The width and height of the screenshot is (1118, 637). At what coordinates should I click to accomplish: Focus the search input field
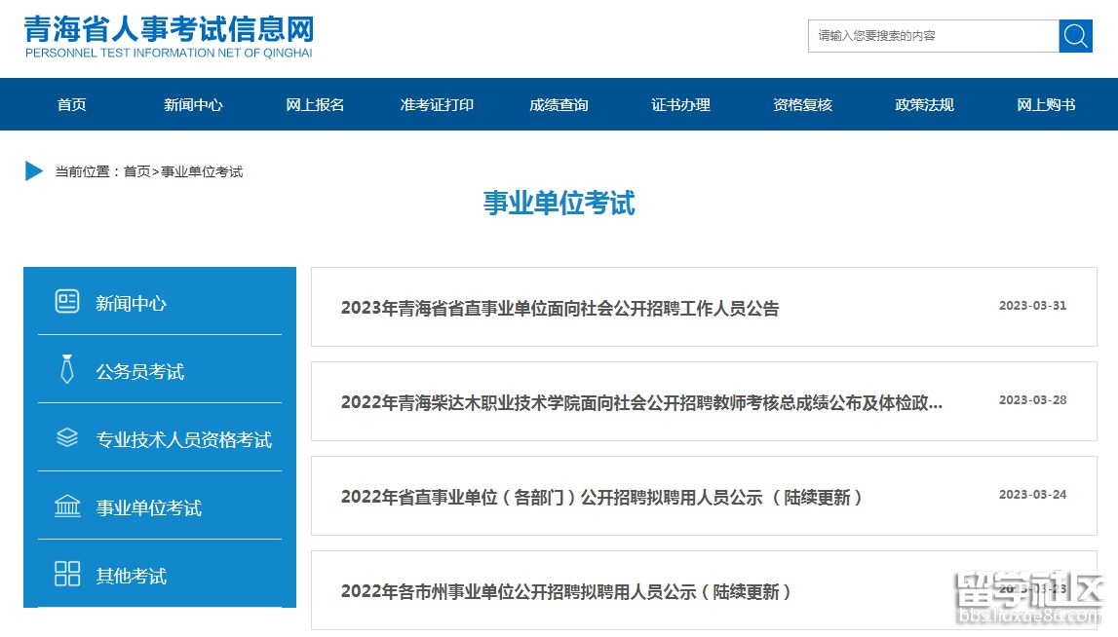tap(933, 36)
